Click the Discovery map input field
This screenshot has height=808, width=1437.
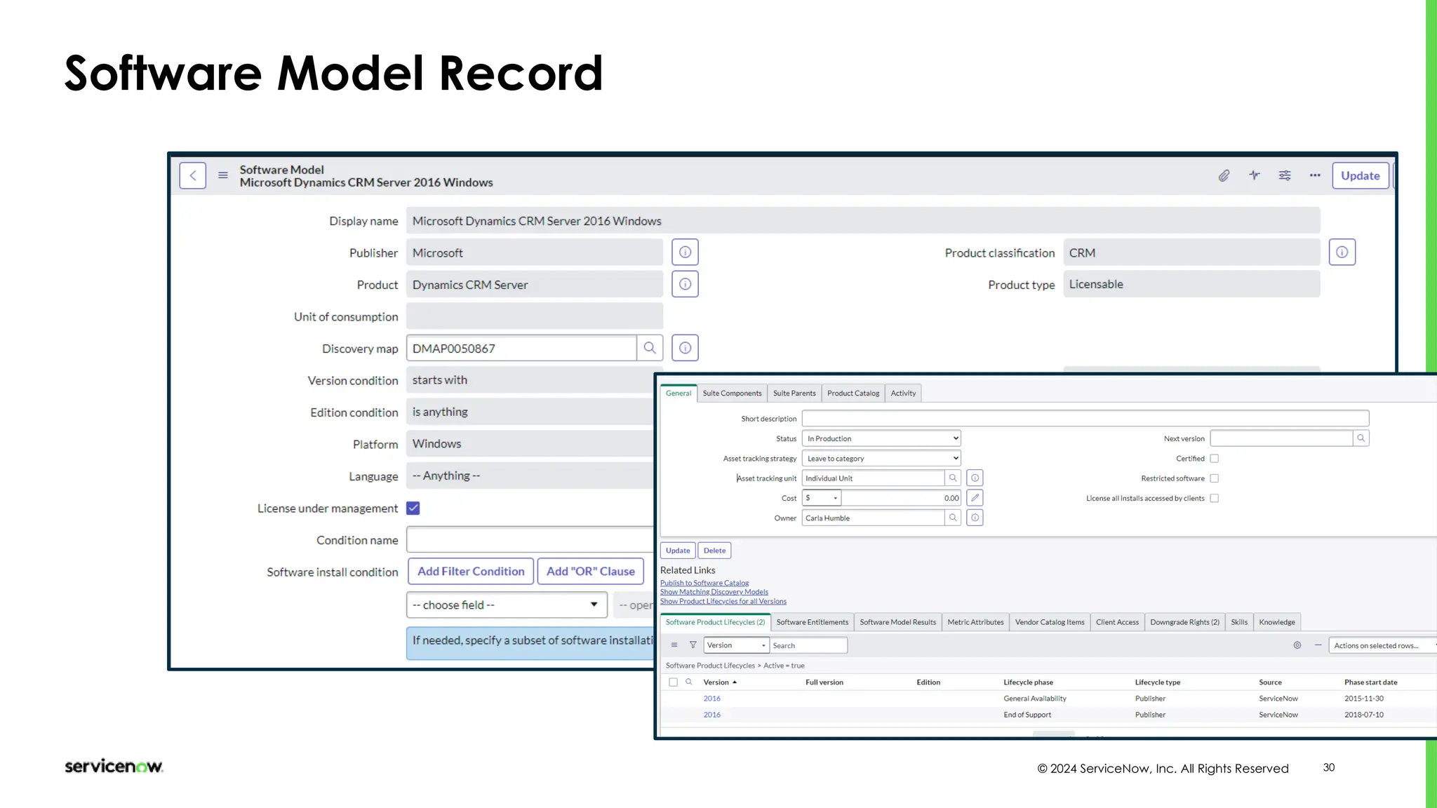point(521,348)
